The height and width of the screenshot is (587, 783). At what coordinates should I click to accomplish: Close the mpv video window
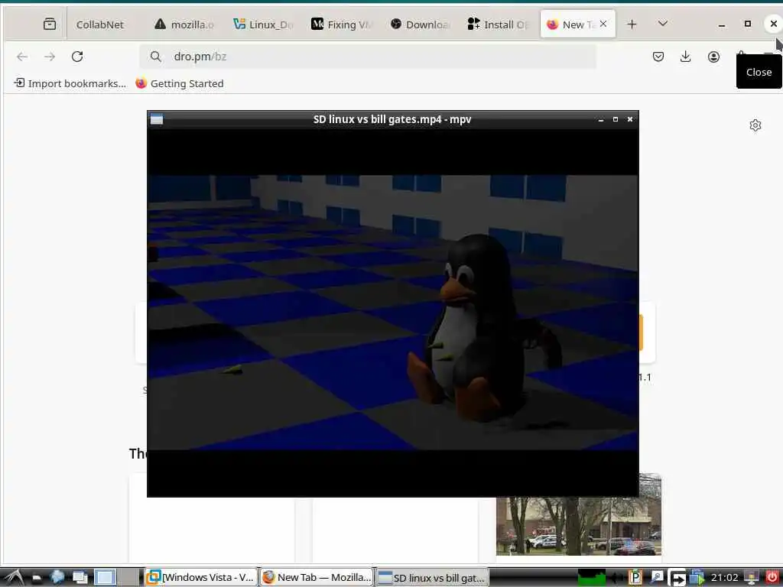pyautogui.click(x=630, y=119)
